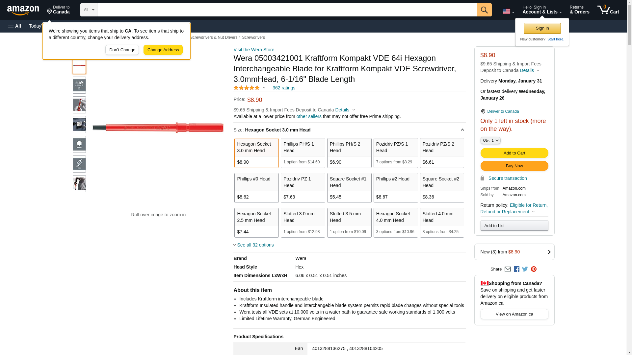Select the last product thumbnail image
Screen dimensions: 632x355
click(79, 184)
